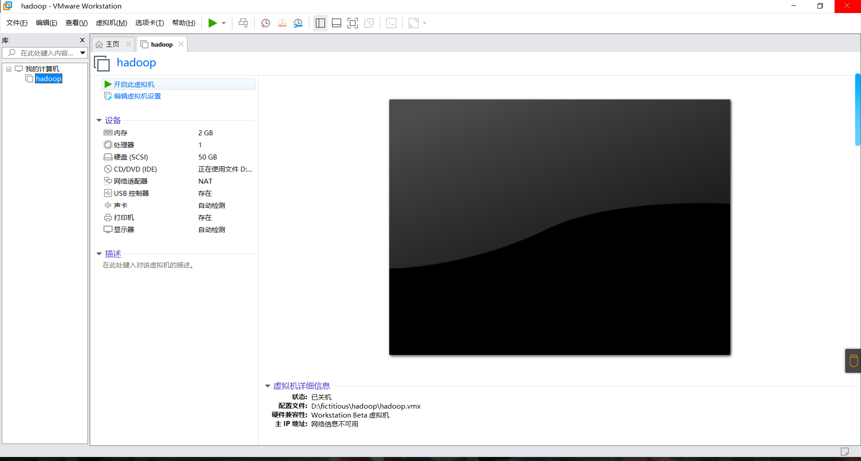Expand the 设备 (Devices) section
Screen dimensions: 861x461
tap(99, 120)
